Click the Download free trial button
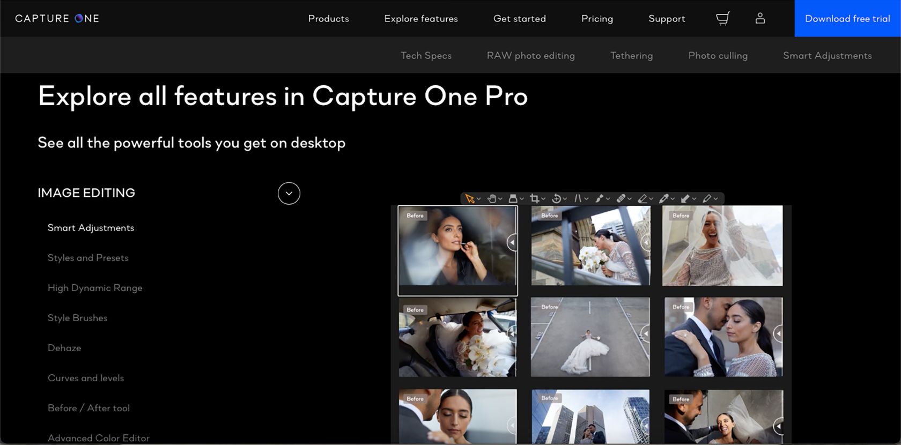Viewport: 901px width, 445px height. (x=847, y=19)
